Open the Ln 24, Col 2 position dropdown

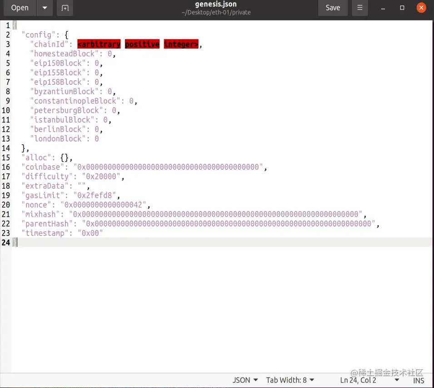point(369,380)
